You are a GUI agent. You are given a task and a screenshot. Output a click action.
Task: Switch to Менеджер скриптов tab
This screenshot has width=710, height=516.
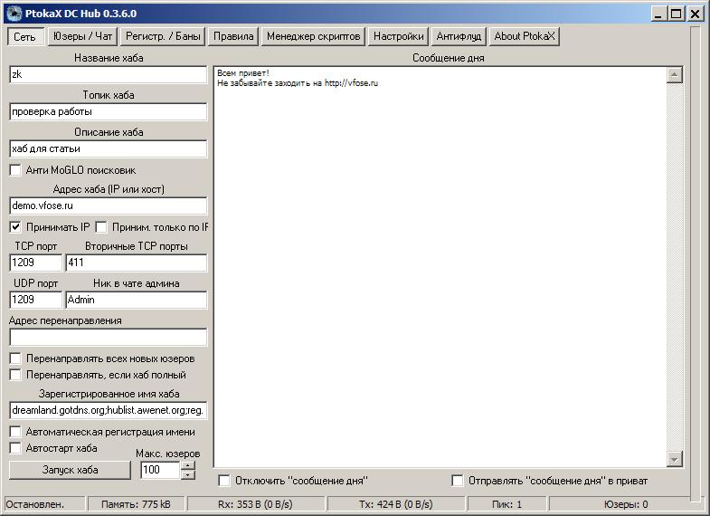pos(314,36)
